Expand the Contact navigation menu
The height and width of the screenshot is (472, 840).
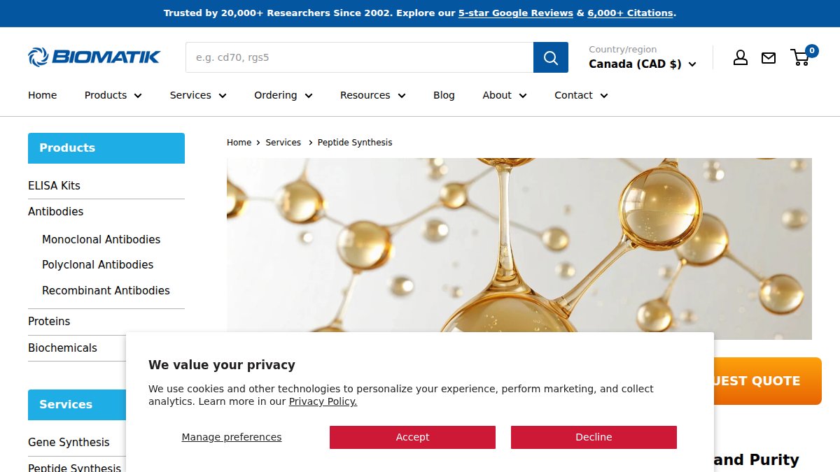[x=581, y=95]
